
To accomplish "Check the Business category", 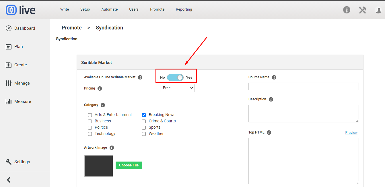I will 90,121.
